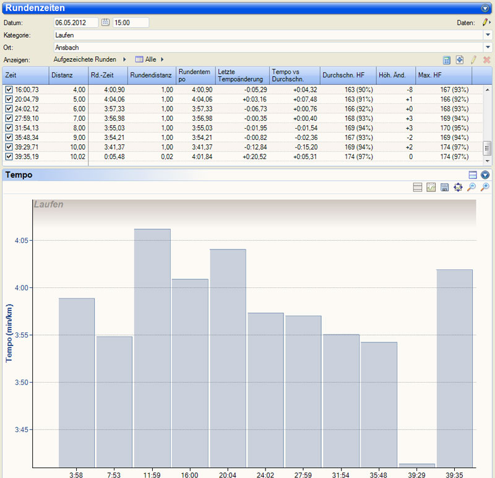Click the Distanz cell 10,02
Screen dimensions: 495x478
coord(78,157)
